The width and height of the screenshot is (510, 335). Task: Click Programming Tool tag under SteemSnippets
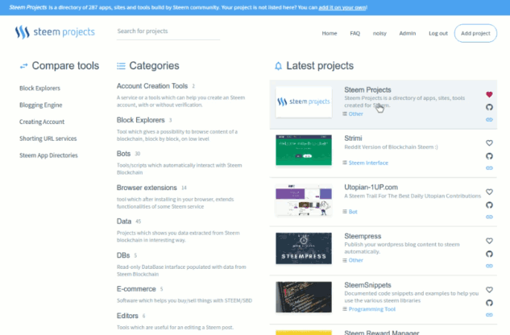click(371, 309)
